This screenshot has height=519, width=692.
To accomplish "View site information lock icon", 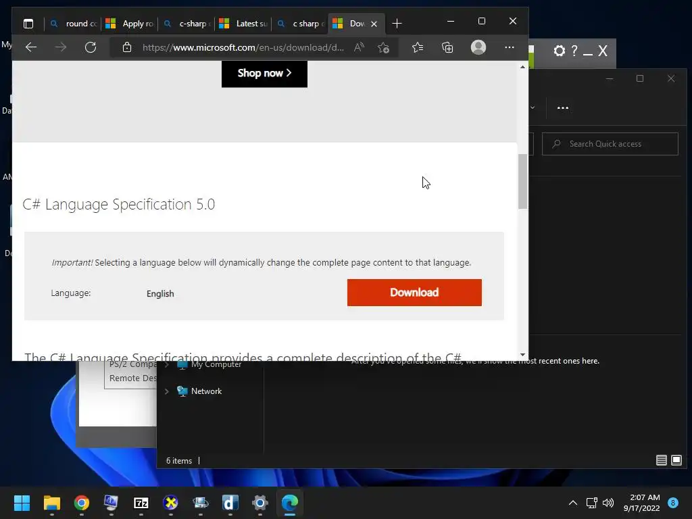I will click(x=127, y=47).
